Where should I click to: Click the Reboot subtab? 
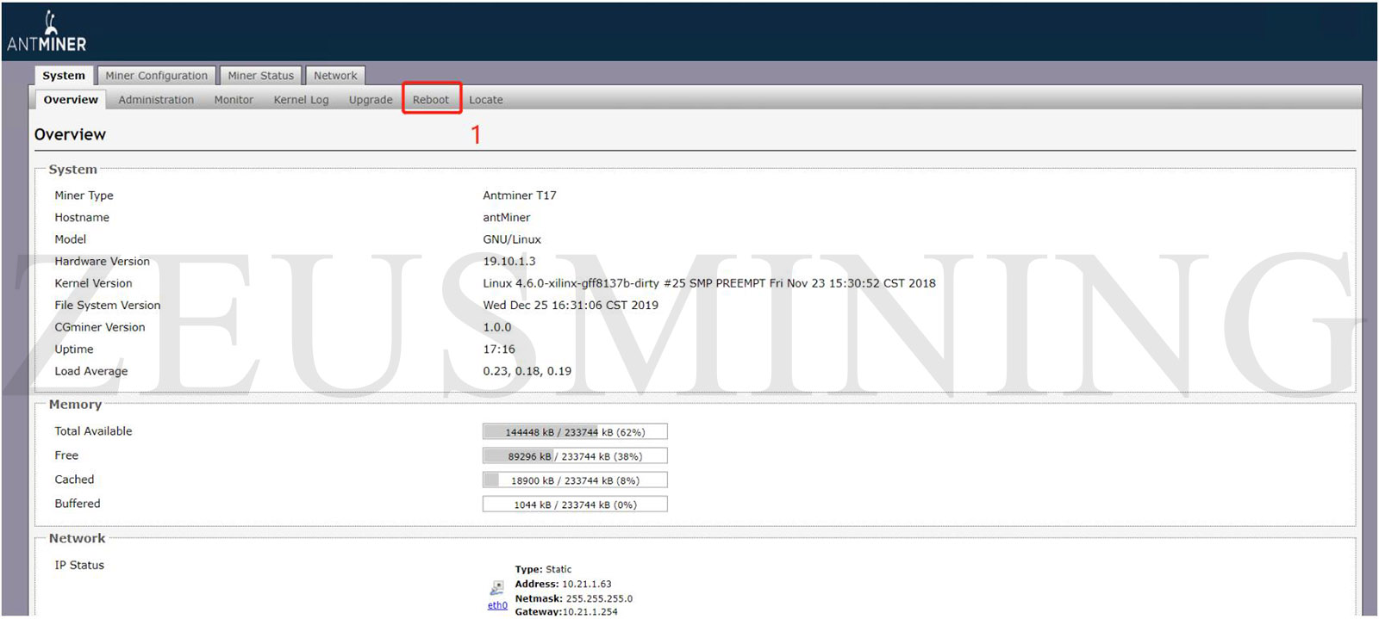(431, 100)
